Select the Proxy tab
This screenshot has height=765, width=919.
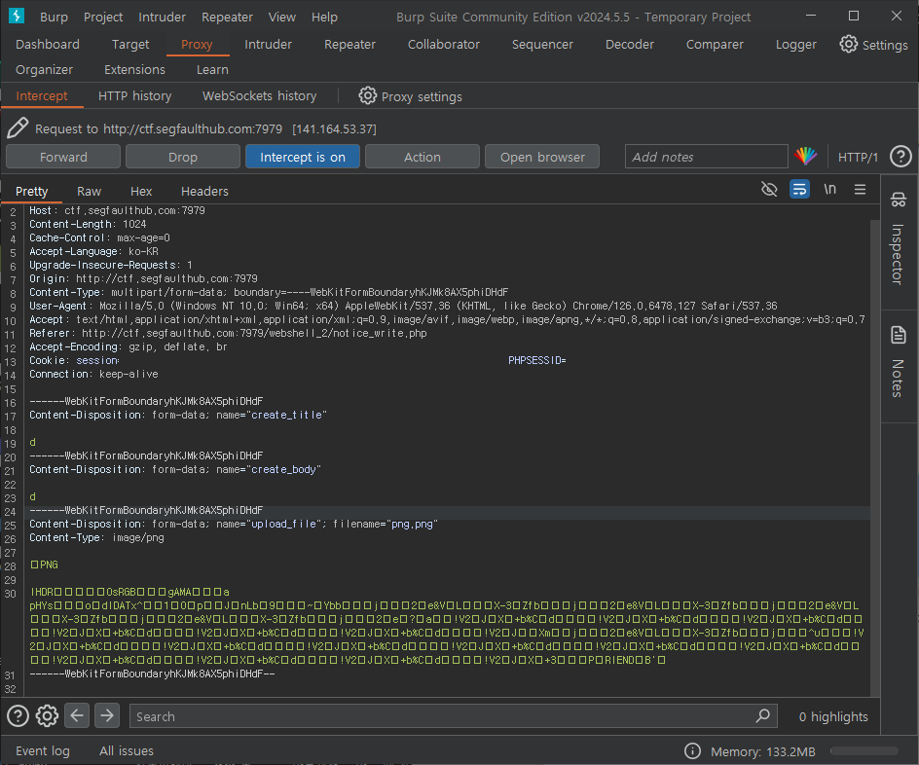[197, 45]
